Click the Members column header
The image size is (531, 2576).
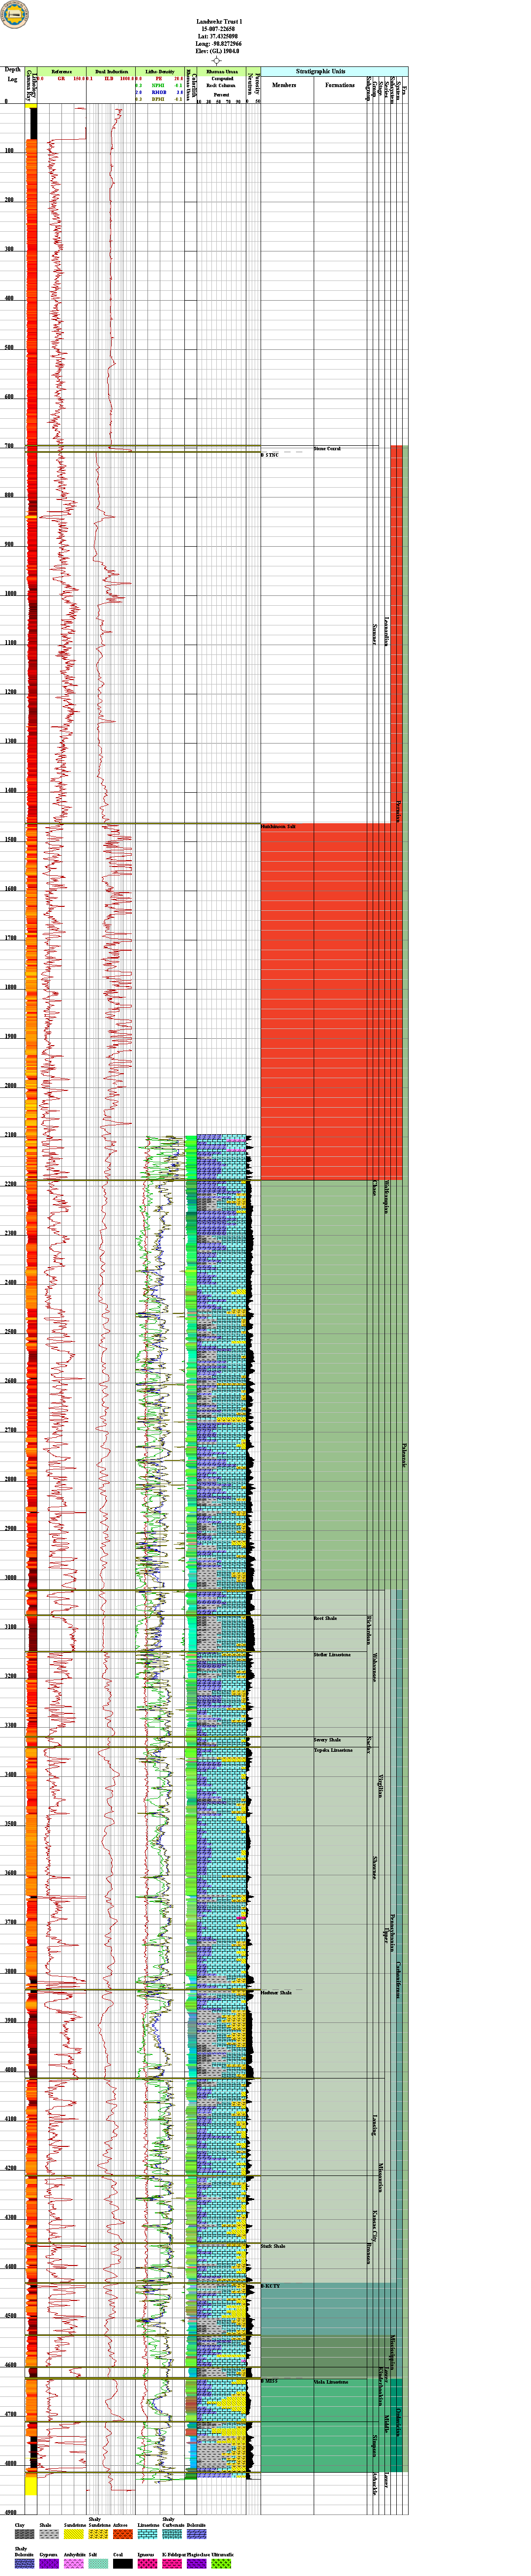coord(285,85)
